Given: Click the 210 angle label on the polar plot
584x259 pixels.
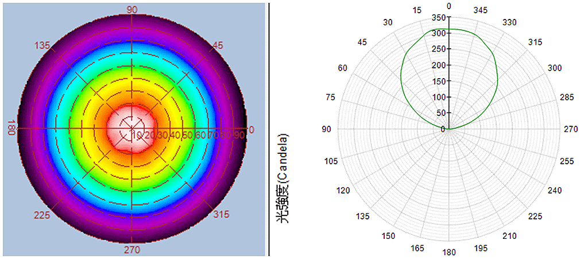Looking at the screenshot, I should coord(509,235).
